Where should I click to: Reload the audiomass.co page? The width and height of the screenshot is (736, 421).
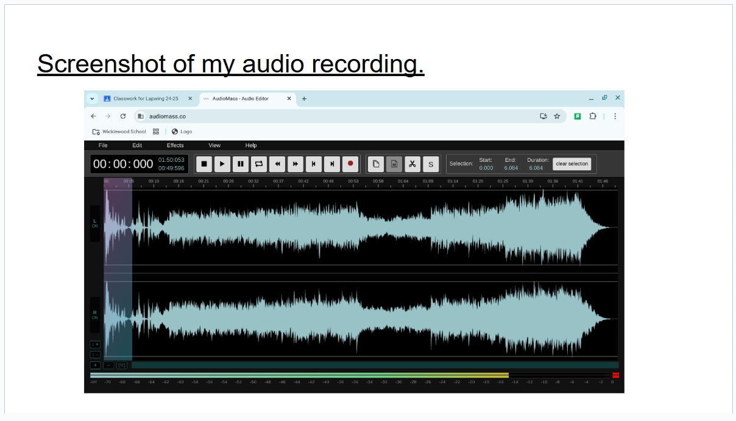coord(123,116)
